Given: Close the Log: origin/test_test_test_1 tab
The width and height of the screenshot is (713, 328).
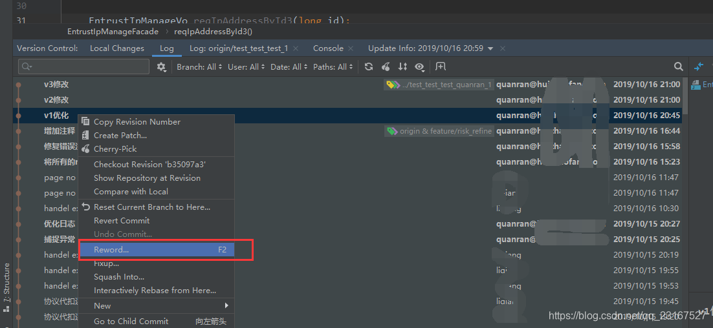Looking at the screenshot, I should pyautogui.click(x=296, y=48).
